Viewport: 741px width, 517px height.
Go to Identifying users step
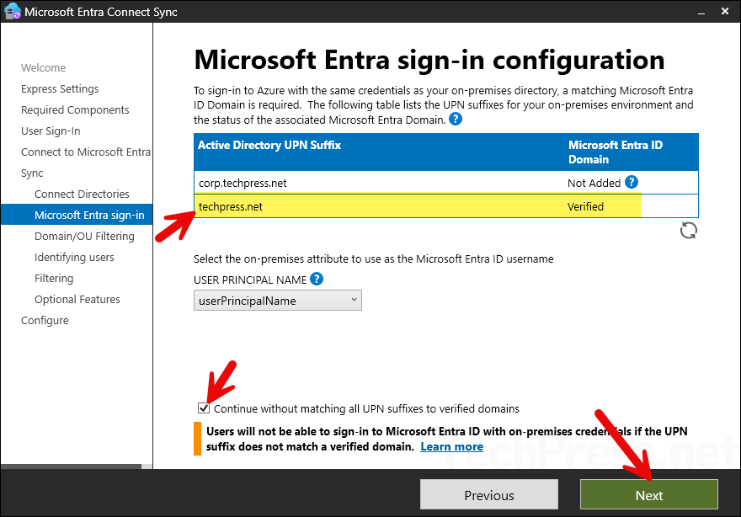click(74, 257)
